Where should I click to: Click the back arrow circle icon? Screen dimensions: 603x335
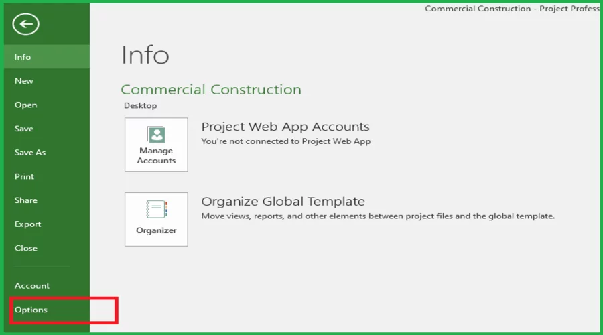click(x=25, y=24)
